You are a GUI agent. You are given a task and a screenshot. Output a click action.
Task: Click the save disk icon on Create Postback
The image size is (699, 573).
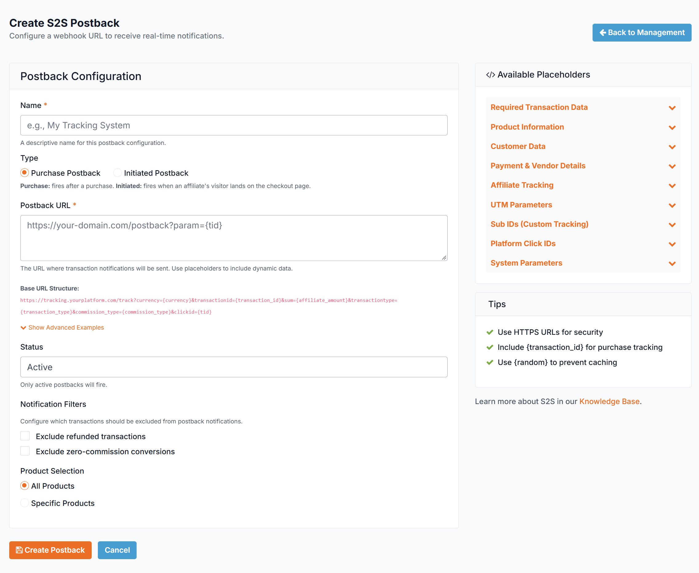click(x=19, y=550)
